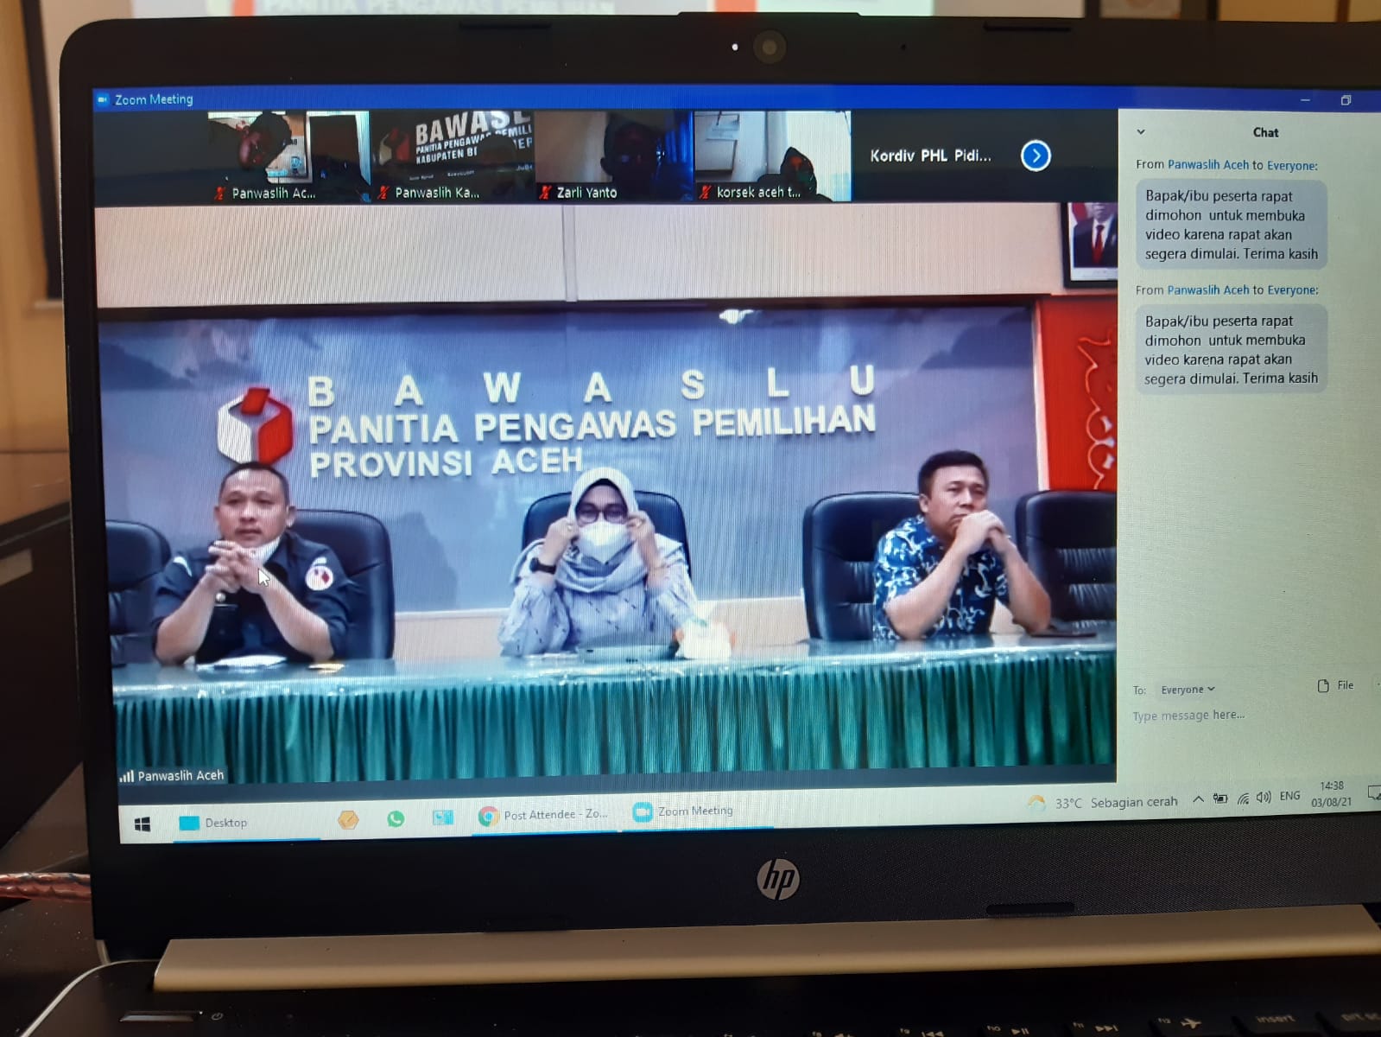Open the Wi-Fi network icon

1243,798
